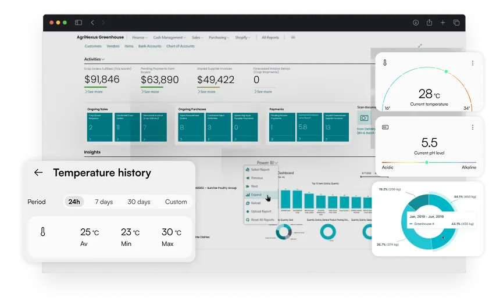Viewport: 489px width, 305px height.
Task: Click the back arrow in Temperature history
Action: coord(38,173)
